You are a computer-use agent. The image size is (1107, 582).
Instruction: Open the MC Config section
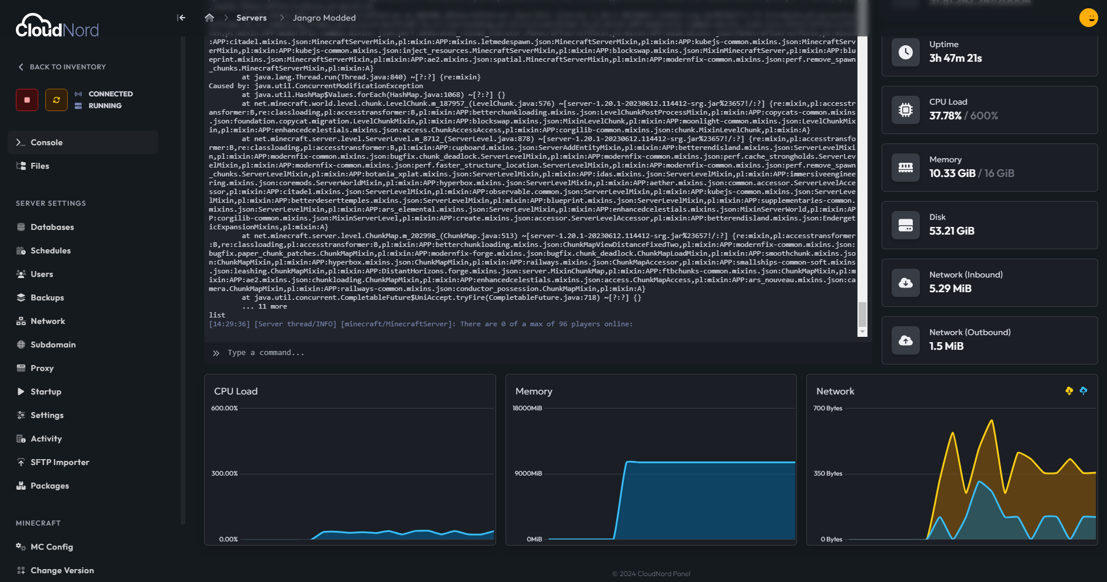[52, 547]
